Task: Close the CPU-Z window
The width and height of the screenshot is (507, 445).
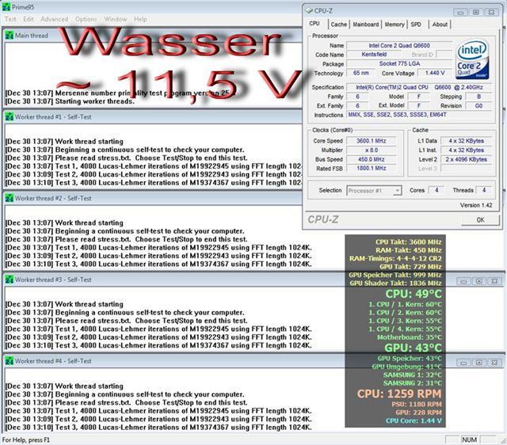Action: pos(491,13)
